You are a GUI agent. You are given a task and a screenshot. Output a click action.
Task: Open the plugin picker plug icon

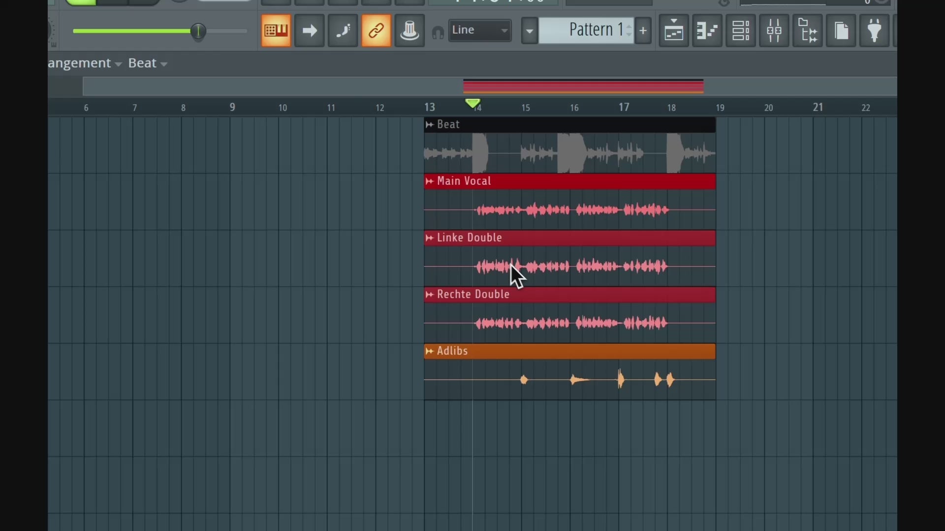click(875, 31)
